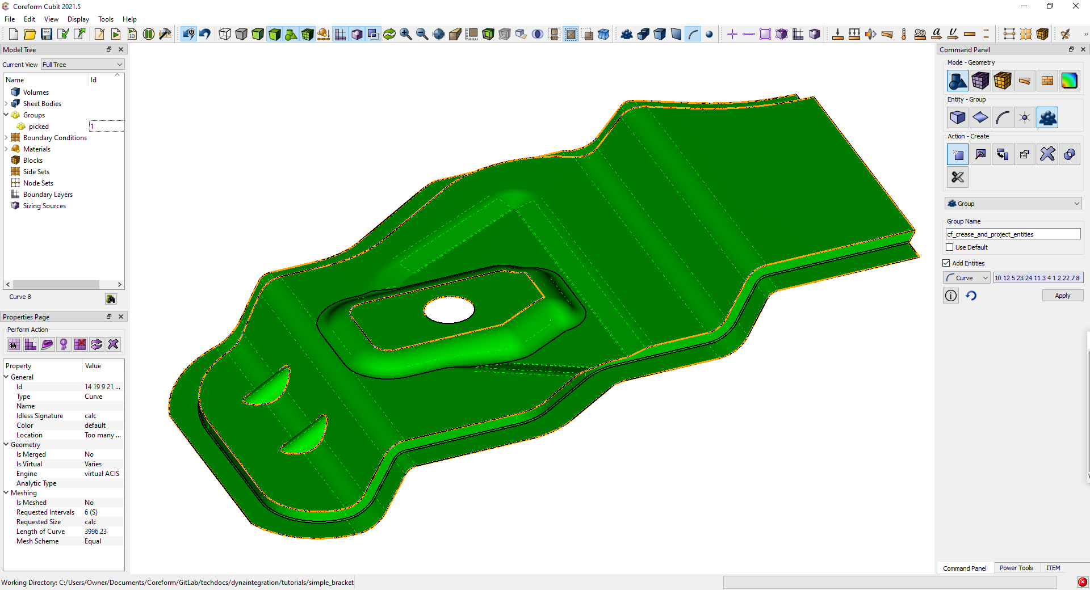The image size is (1090, 590).
Task: Click the Group Name text field
Action: pos(1012,234)
